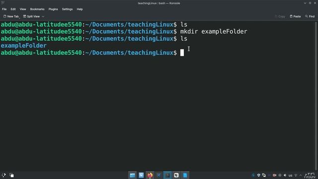Open the volume control tray icon
Viewport: 318px width, 179px height.
(285, 176)
